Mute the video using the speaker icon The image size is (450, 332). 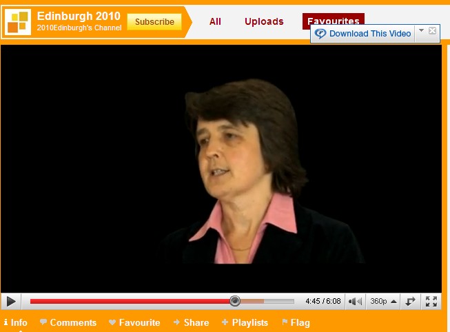tap(355, 301)
